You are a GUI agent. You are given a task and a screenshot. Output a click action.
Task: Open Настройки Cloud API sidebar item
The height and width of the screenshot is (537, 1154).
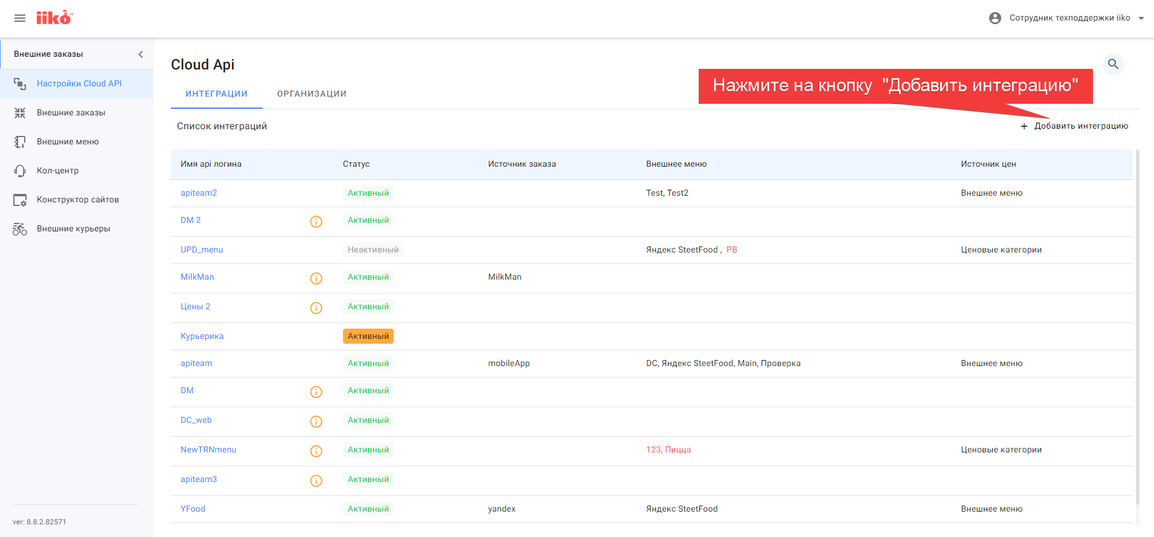(77, 83)
